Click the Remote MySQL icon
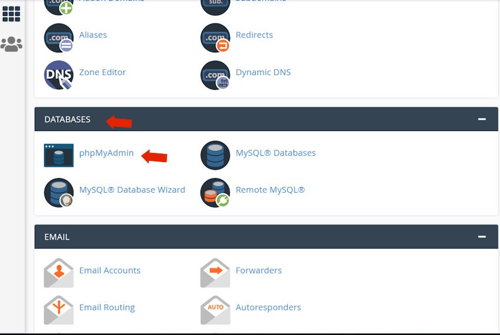Screen dimensions: 500x335 click(x=215, y=193)
